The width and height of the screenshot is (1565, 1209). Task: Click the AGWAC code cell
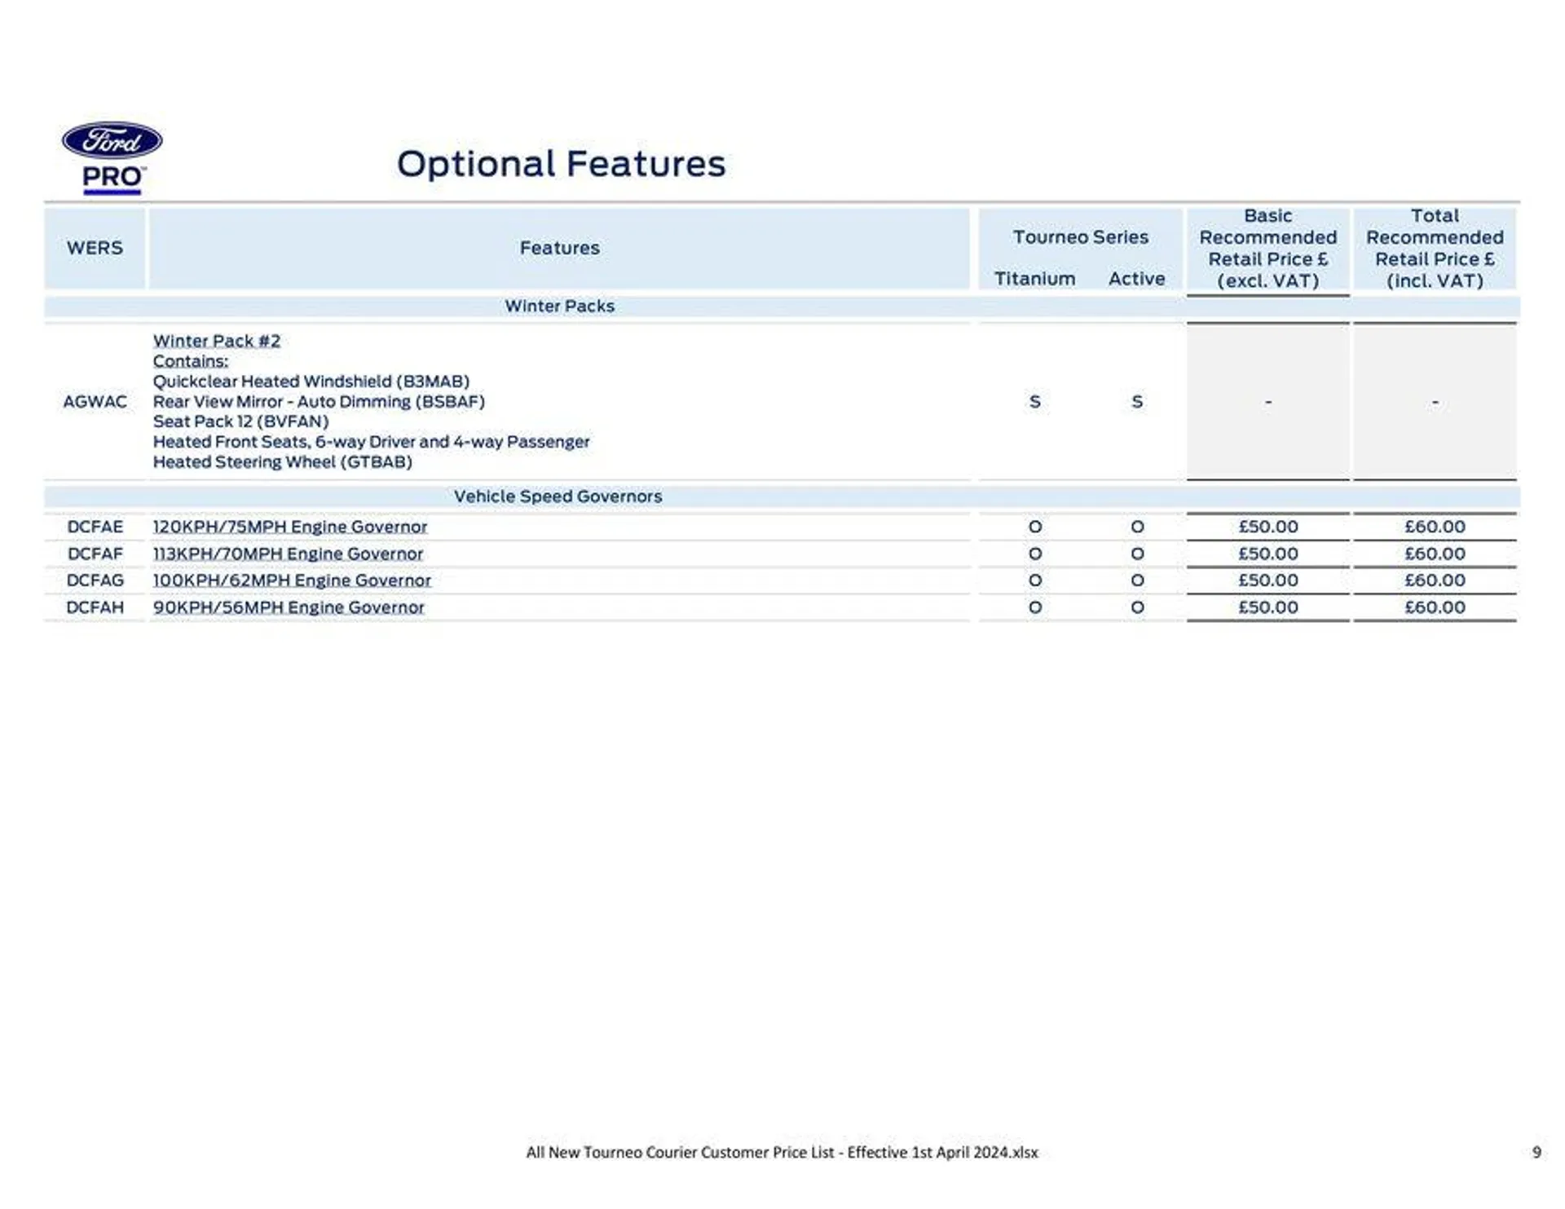coord(95,402)
